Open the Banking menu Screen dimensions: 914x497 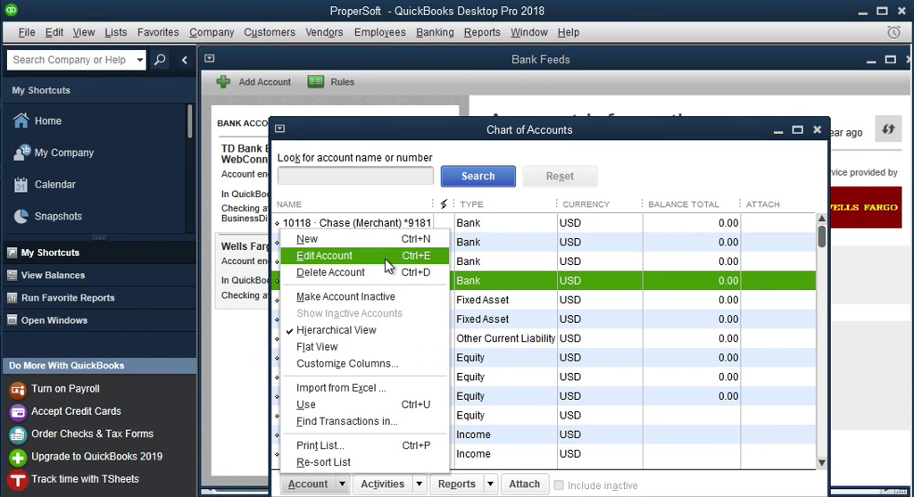coord(435,33)
